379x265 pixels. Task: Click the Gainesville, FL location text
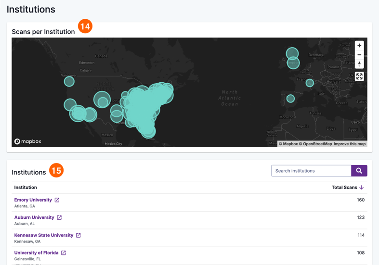point(27,259)
